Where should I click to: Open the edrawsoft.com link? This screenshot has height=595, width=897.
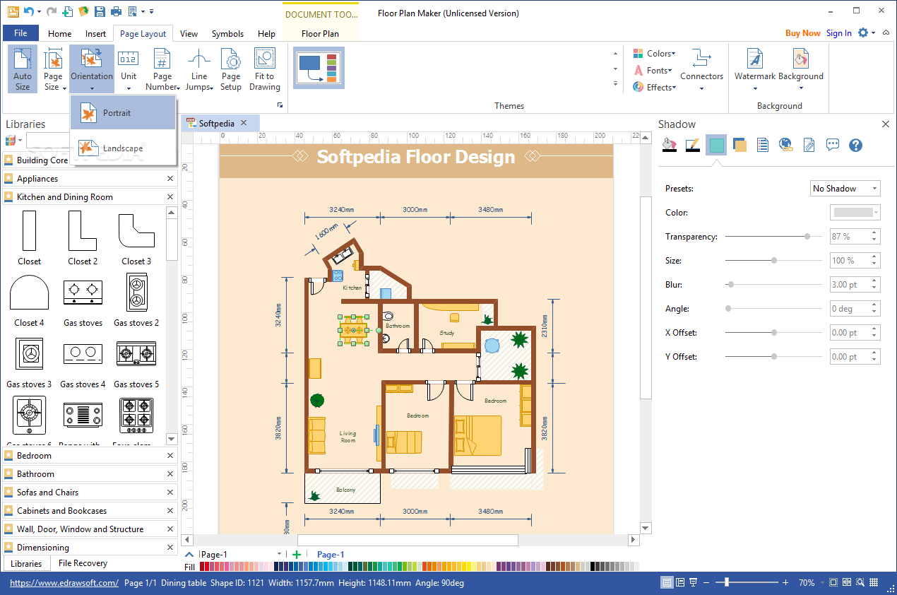click(x=64, y=583)
